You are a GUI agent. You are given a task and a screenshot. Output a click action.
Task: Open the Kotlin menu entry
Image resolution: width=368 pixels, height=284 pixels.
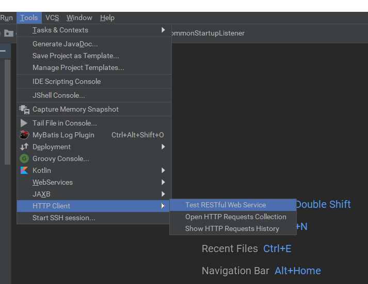[x=94, y=170]
